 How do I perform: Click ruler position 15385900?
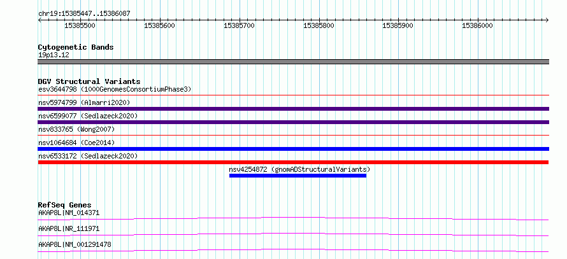click(398, 25)
